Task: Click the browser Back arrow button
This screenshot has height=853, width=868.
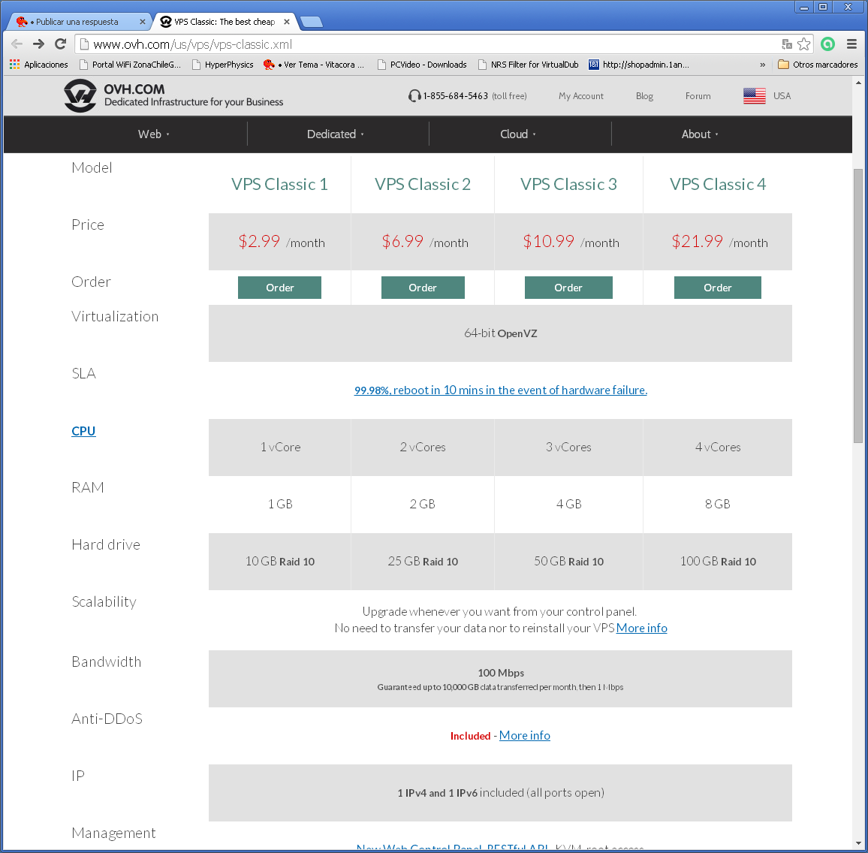Action: click(17, 44)
